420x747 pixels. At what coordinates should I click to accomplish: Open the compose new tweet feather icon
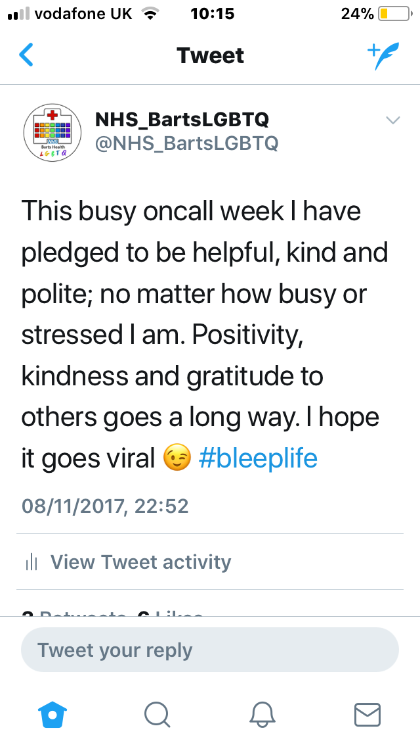pyautogui.click(x=383, y=56)
